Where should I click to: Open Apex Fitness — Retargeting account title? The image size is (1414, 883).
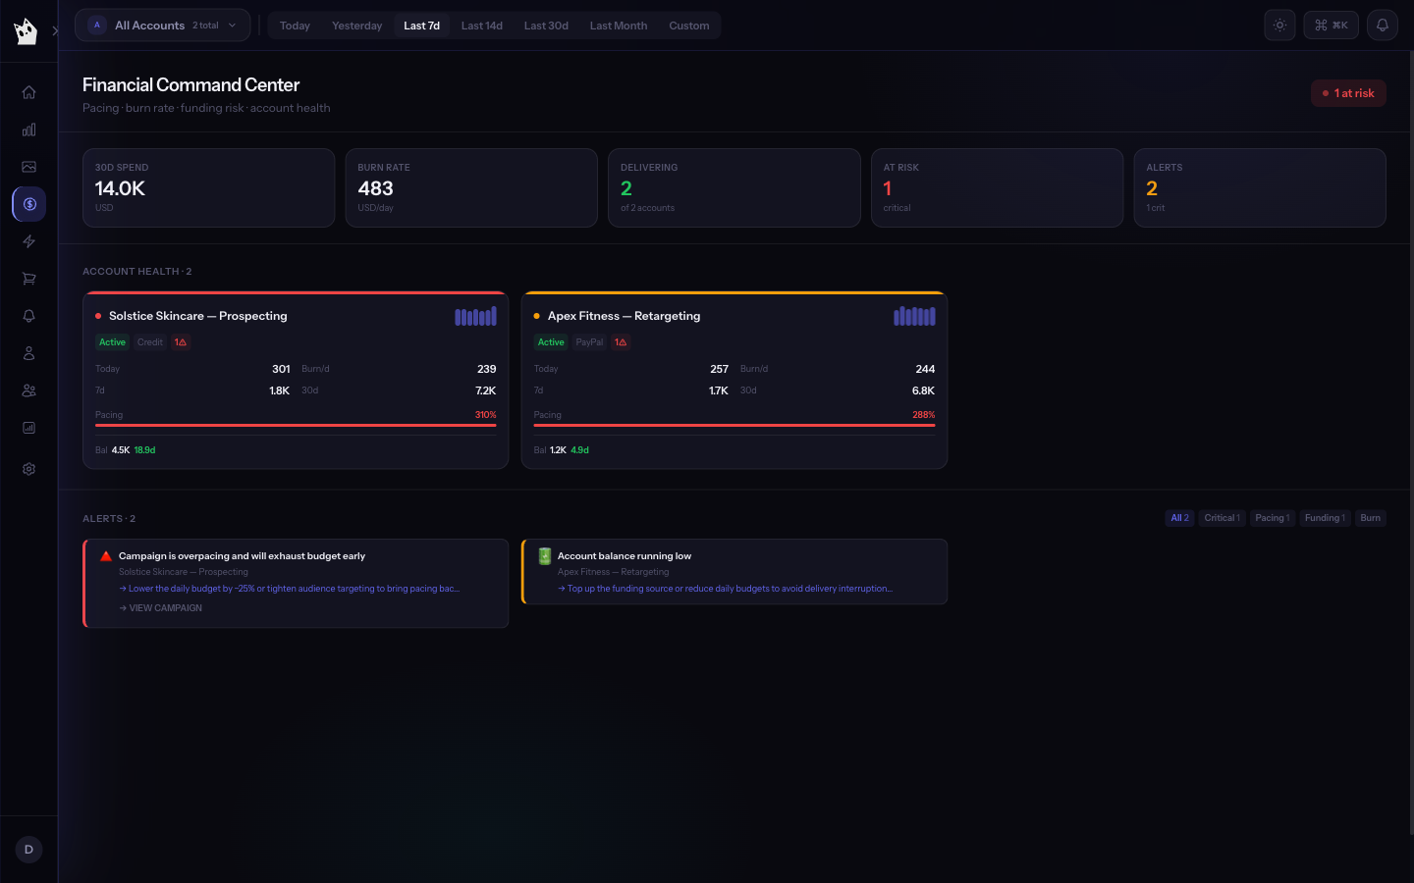pyautogui.click(x=625, y=316)
